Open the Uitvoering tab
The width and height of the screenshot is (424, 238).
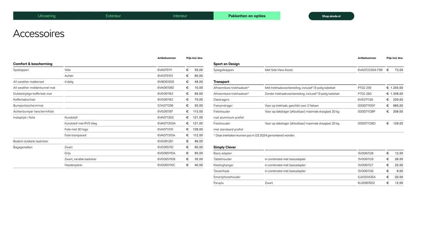coord(46,16)
